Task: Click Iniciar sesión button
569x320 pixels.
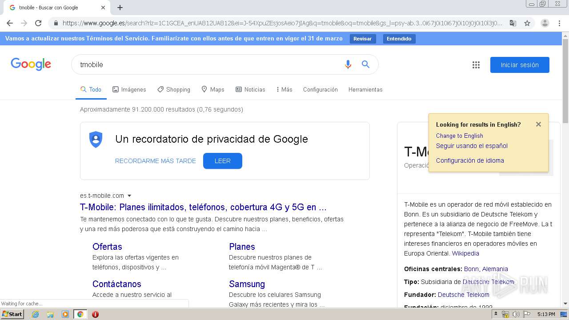Action: 520,65
